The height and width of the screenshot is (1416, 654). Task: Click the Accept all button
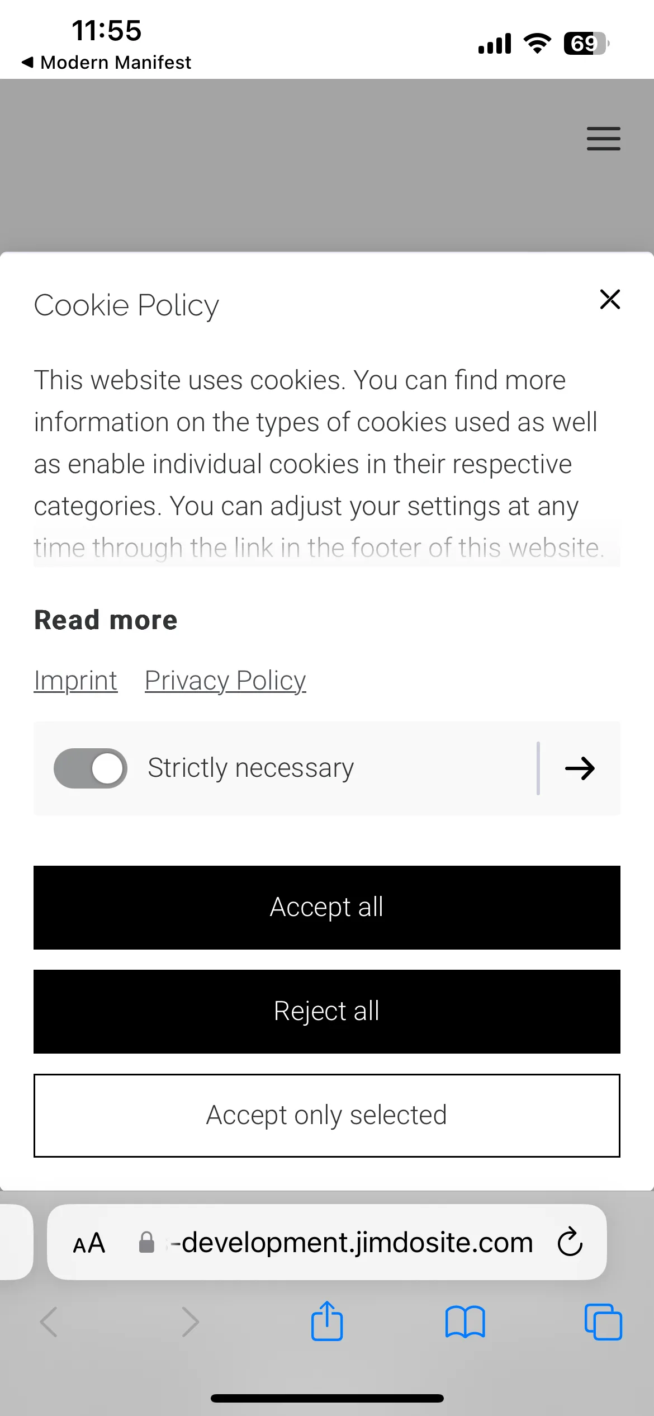[x=327, y=907]
